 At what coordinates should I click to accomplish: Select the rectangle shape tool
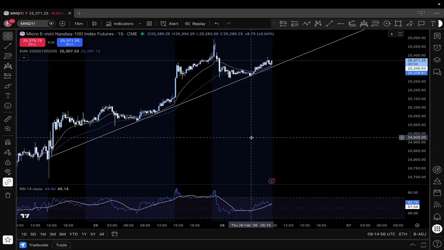398,24
